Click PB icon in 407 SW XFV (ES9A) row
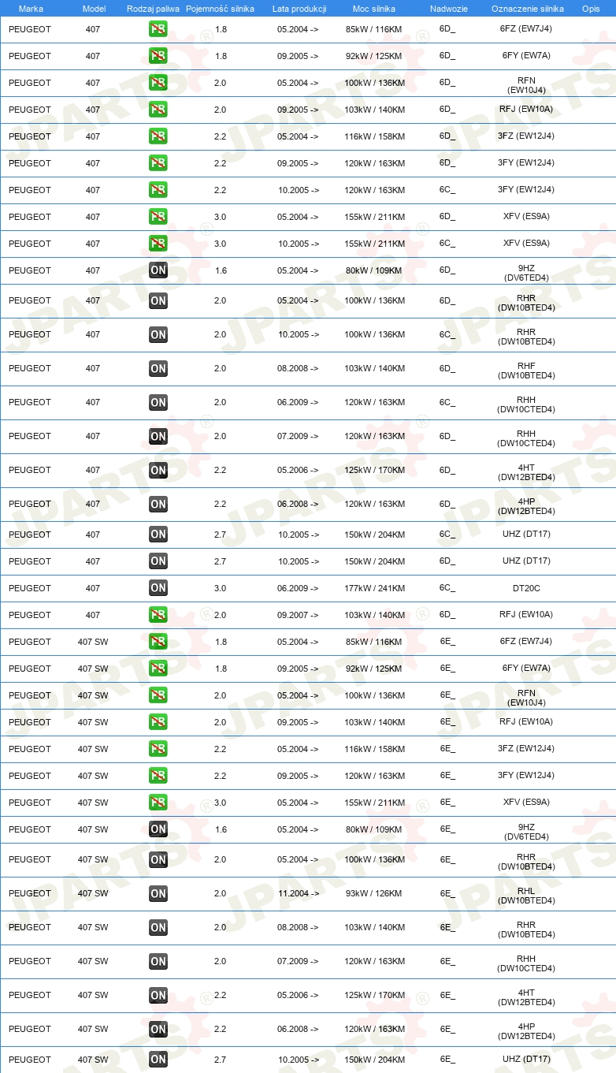This screenshot has width=616, height=1073. click(158, 803)
